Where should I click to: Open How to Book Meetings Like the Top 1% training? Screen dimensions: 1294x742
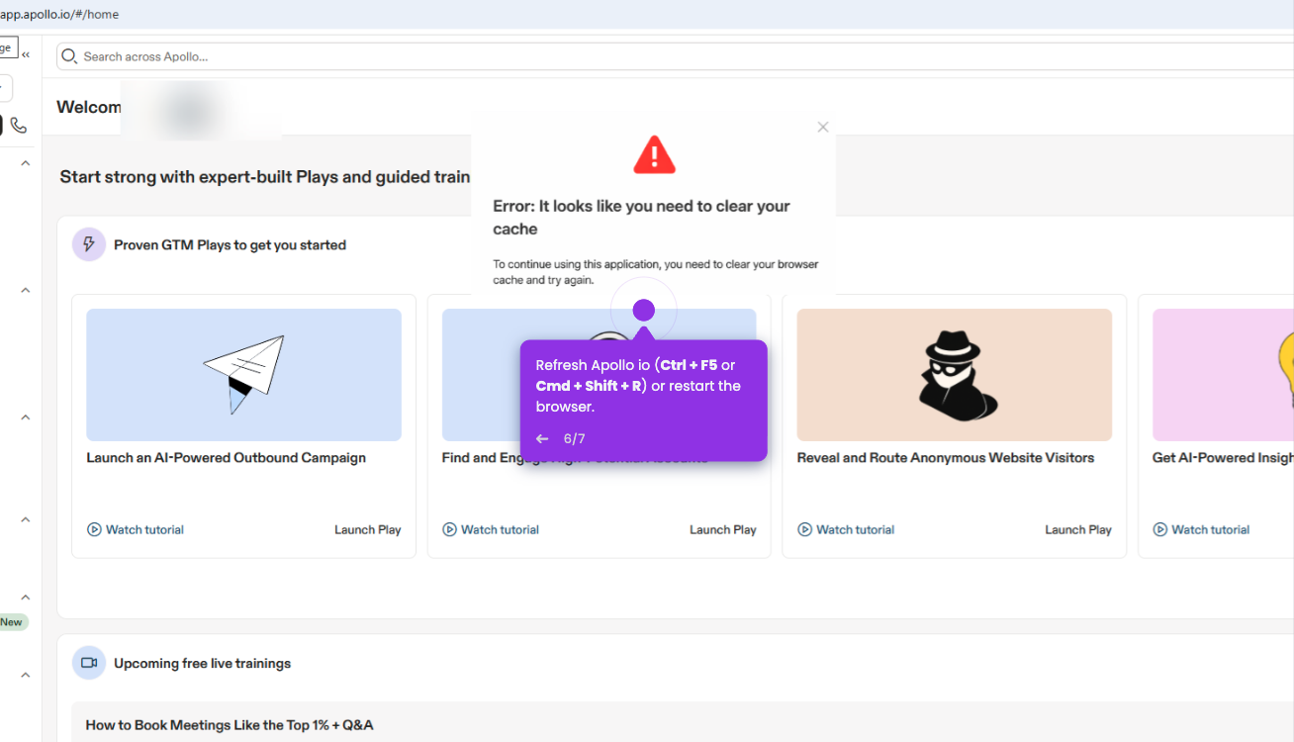click(x=230, y=725)
